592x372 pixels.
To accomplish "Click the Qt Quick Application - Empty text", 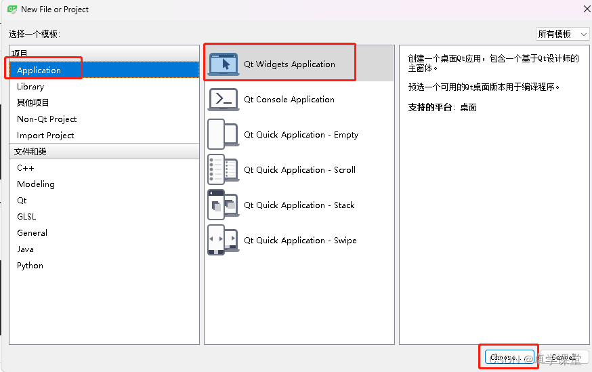I will [x=301, y=135].
